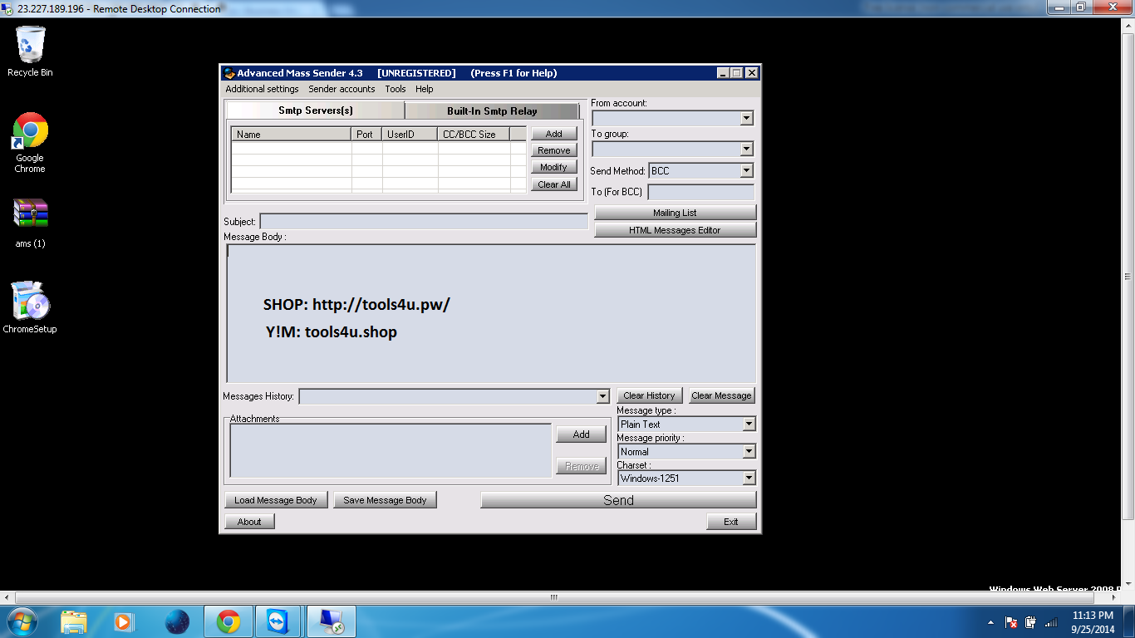Focus the To (For BCC) field
Image resolution: width=1135 pixels, height=638 pixels.
click(701, 192)
